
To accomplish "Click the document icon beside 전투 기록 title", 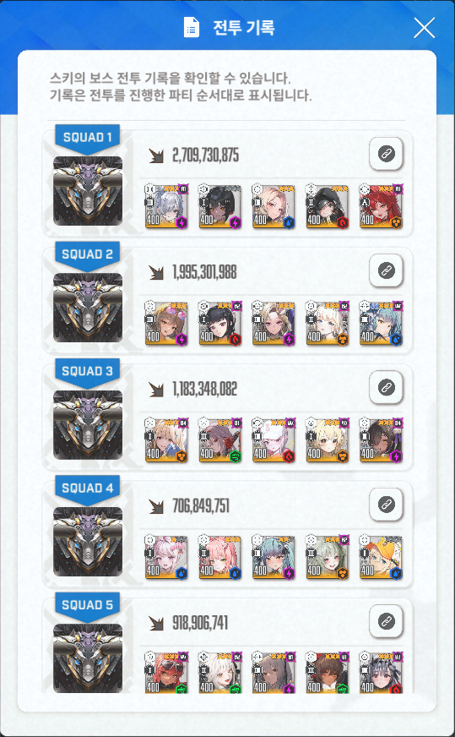I will point(191,28).
